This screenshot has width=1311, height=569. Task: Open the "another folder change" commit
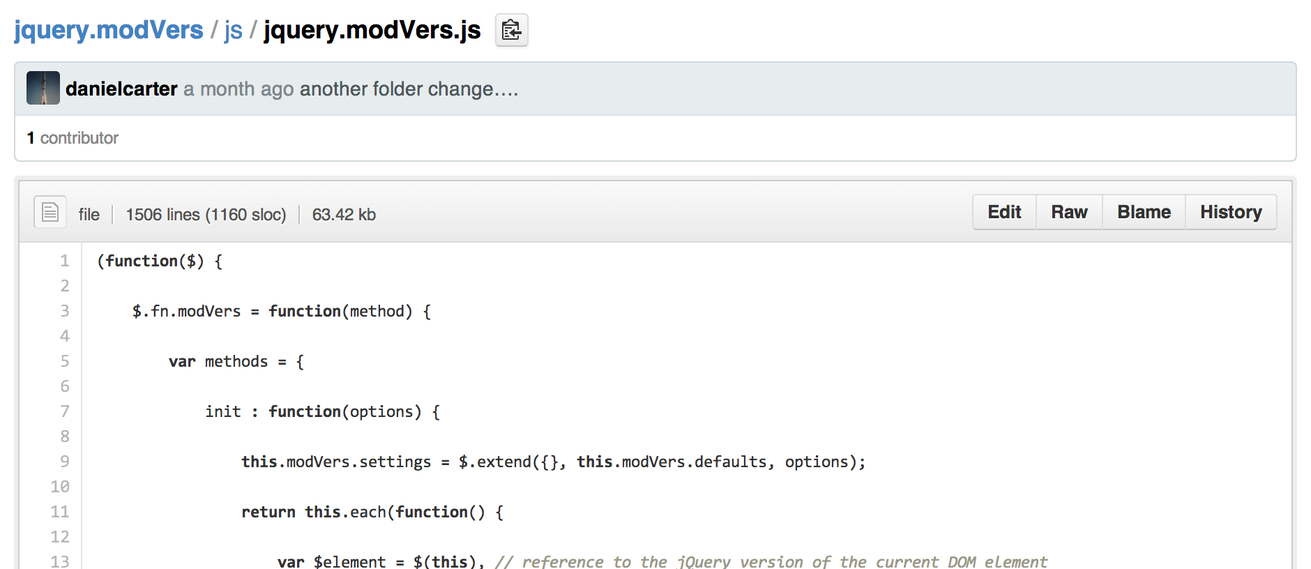pos(409,89)
